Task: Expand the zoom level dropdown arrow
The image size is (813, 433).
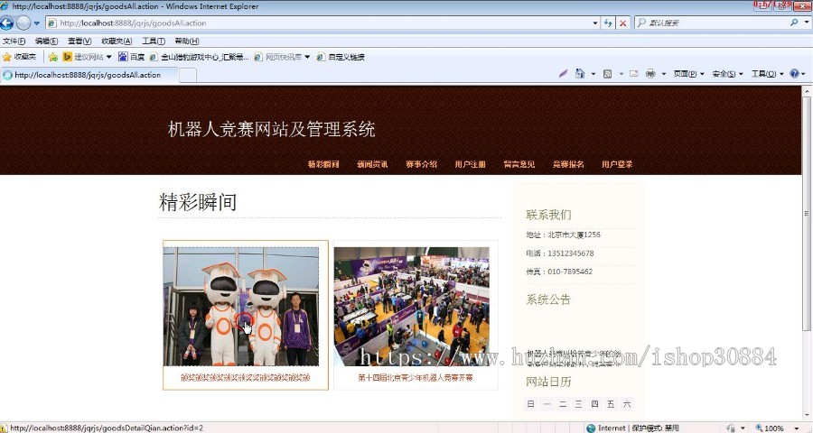Action: [x=797, y=428]
